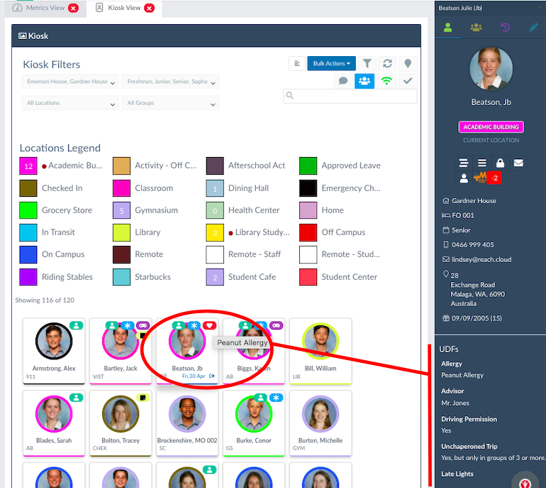Click the purple gamepad badge on Bartley, Jack
Screen dimensions: 546x488
(x=143, y=325)
